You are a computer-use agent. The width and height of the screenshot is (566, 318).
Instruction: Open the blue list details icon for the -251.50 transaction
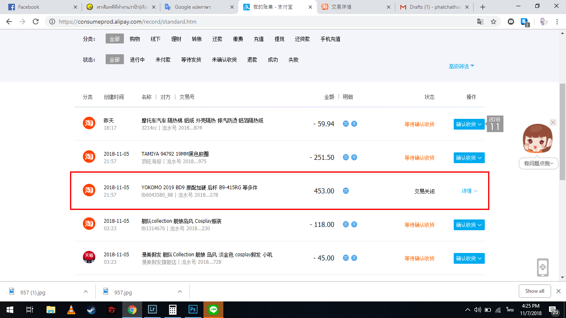point(346,157)
